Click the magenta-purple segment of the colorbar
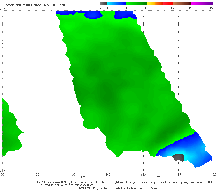Viewport: 216px width, 190px height. pyautogui.click(x=202, y=4)
